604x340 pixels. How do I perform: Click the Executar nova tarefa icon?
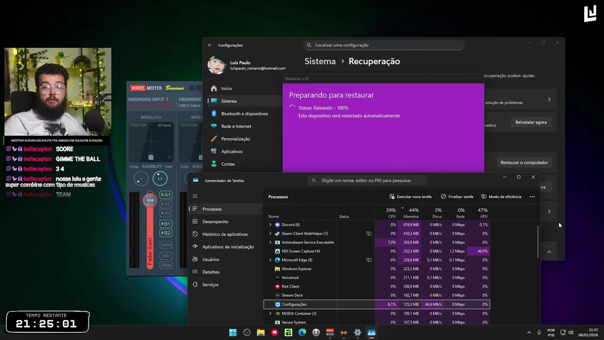(392, 196)
